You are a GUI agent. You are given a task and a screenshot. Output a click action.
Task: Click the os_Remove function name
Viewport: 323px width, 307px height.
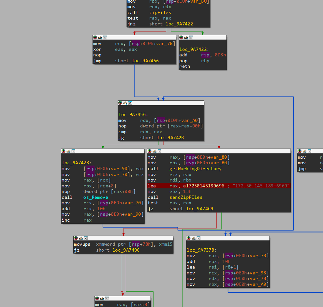tap(95, 197)
